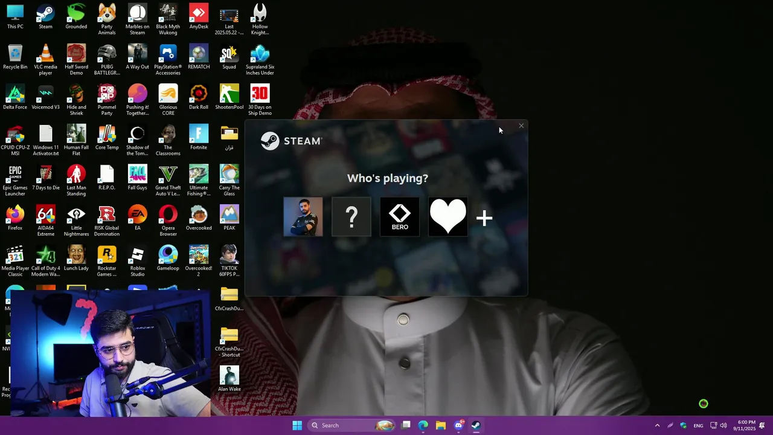Open AIDA64 Extreme shortcut
The image size is (773, 435).
[45, 221]
